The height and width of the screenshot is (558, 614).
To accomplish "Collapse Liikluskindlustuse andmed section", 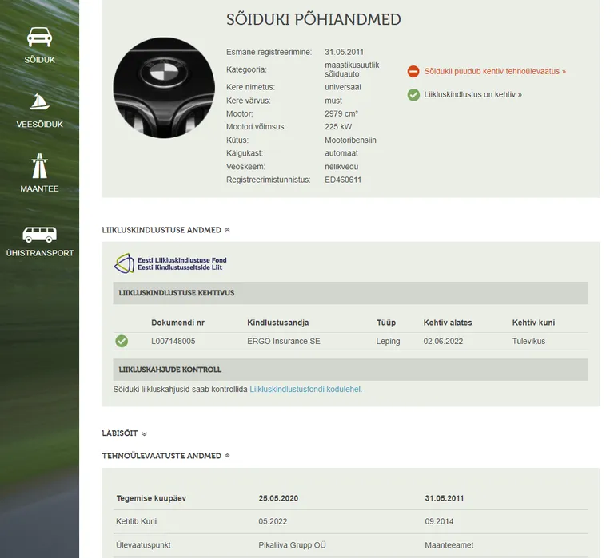I will [x=165, y=230].
